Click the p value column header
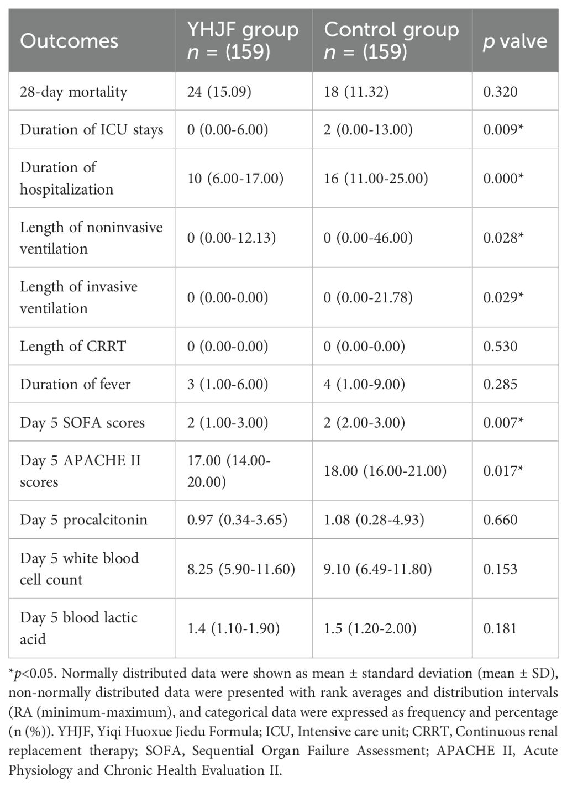 (x=514, y=41)
